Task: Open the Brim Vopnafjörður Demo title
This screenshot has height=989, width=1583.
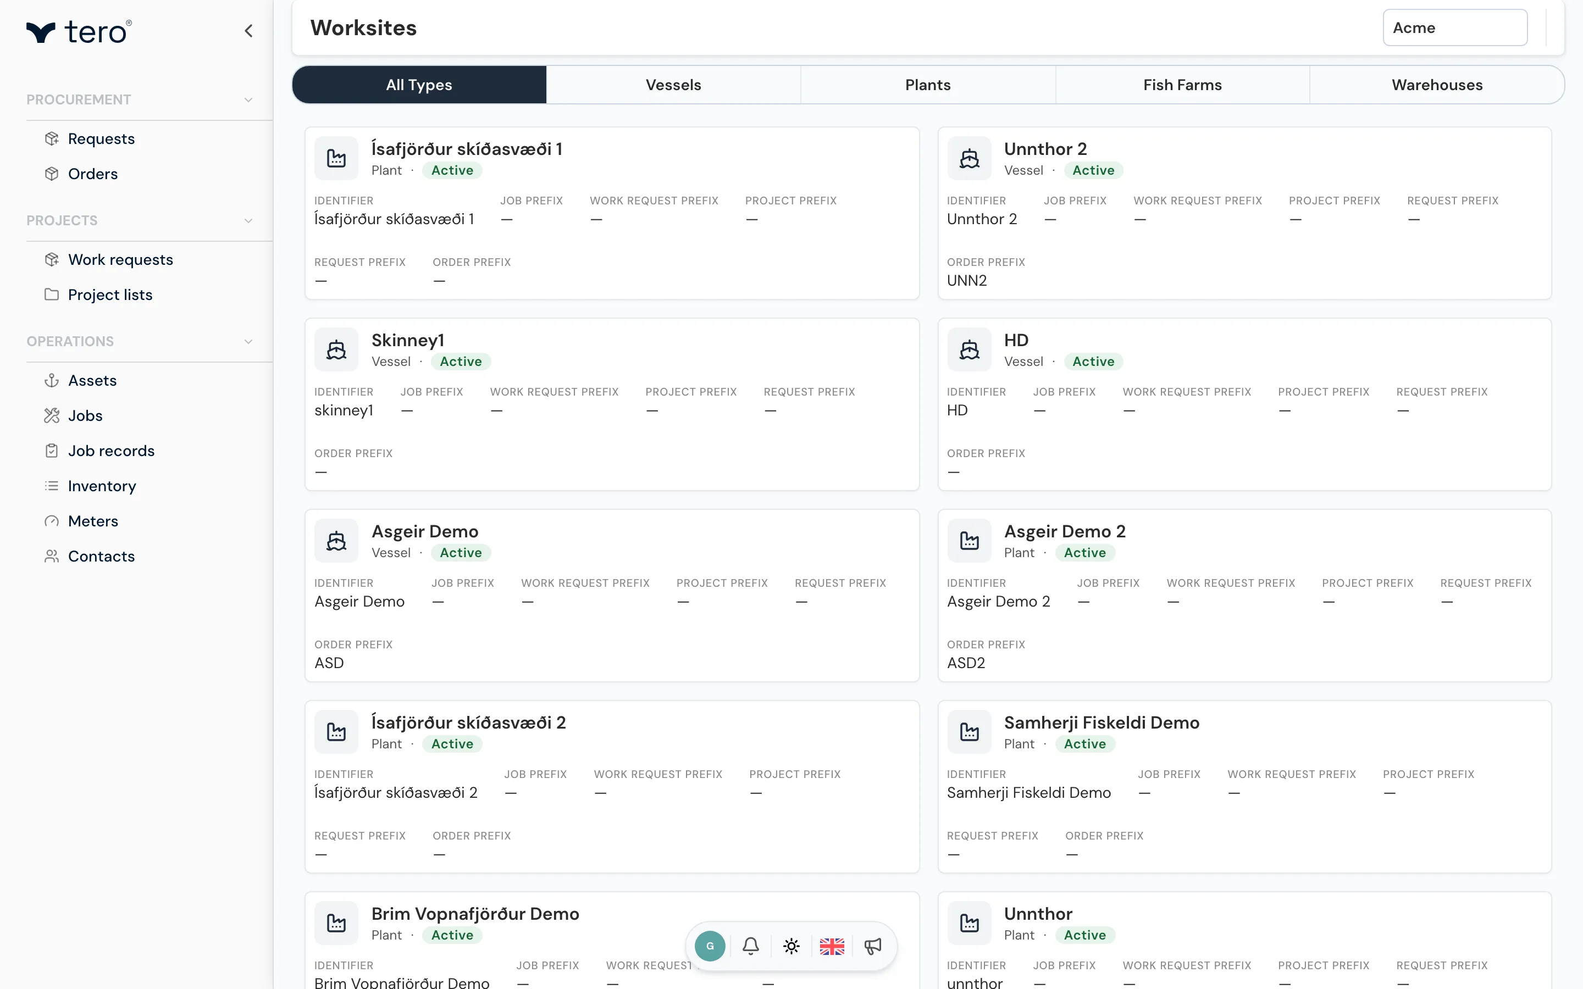Action: 475,914
